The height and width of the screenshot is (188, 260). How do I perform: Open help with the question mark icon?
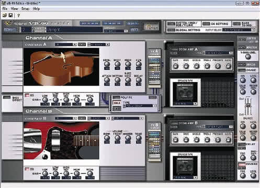pos(18,16)
